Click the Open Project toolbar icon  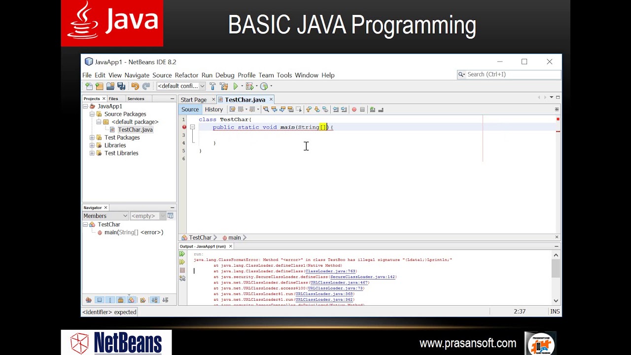[110, 86]
